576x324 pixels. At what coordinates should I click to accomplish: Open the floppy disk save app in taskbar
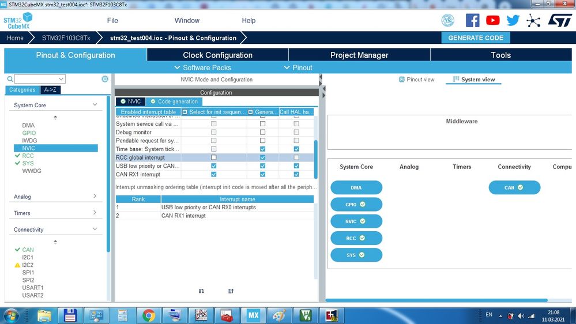[70, 315]
